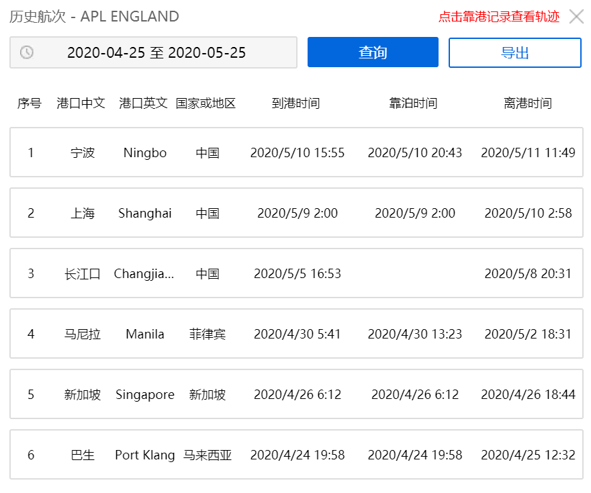Image resolution: width=591 pixels, height=493 pixels.
Task: Click 马尼拉 port name cell
Action: (83, 334)
